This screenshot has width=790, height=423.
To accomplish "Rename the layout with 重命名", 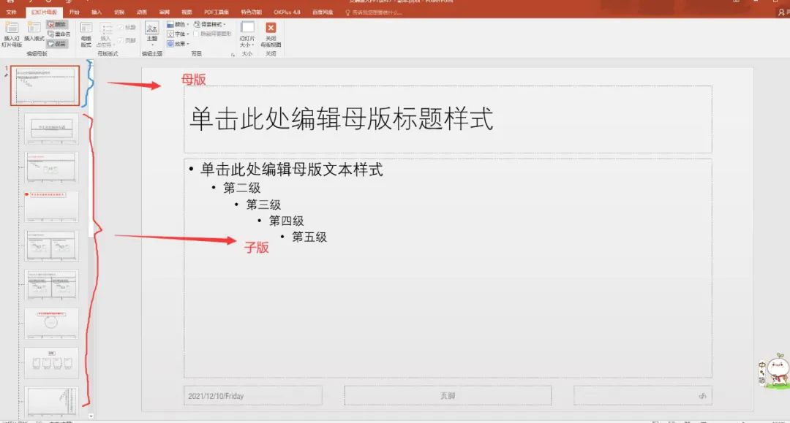I will (x=59, y=34).
